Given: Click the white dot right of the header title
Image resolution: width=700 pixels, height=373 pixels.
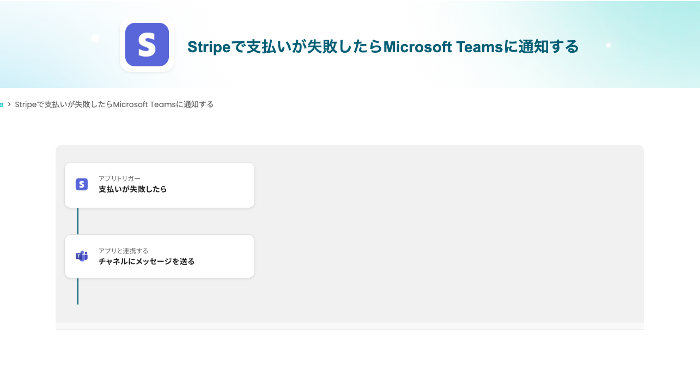Looking at the screenshot, I should click(x=608, y=45).
